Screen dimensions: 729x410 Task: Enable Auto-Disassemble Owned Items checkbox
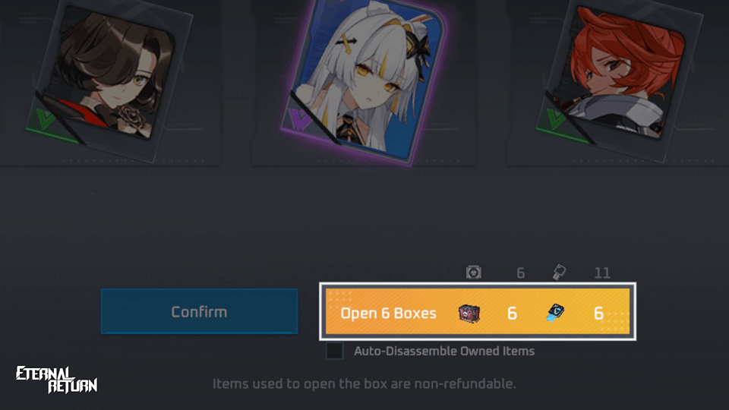(334, 351)
